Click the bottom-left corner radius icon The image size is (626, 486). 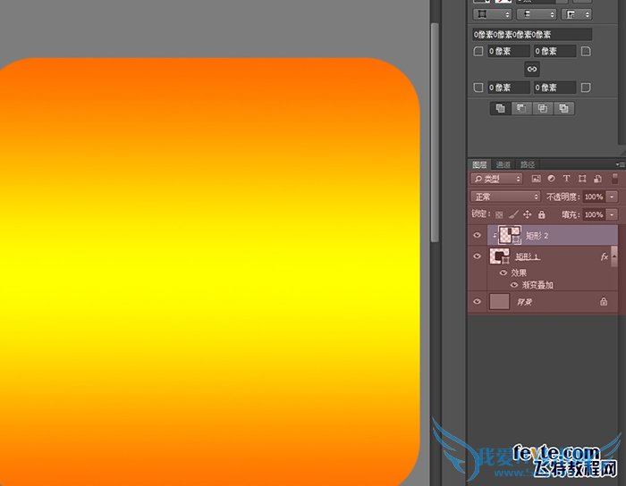478,88
